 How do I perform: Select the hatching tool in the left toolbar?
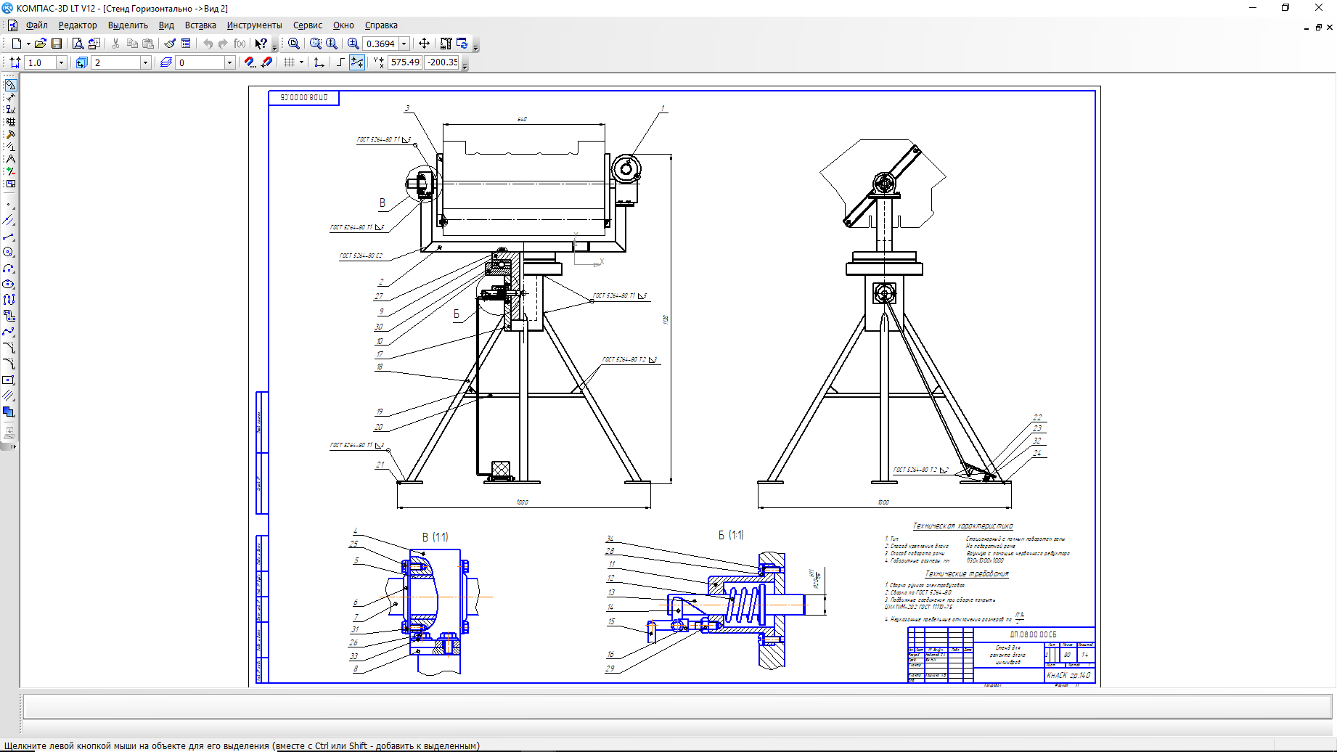click(x=9, y=396)
